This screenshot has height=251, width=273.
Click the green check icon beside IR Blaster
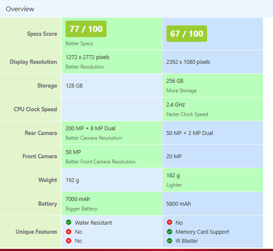point(169,241)
